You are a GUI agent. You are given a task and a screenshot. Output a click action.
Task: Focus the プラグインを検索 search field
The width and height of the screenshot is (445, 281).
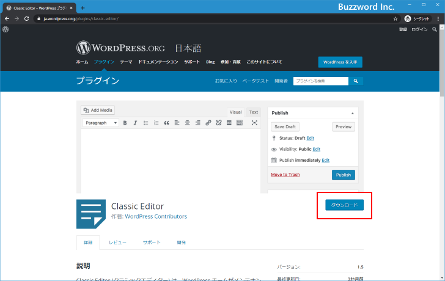(x=321, y=81)
